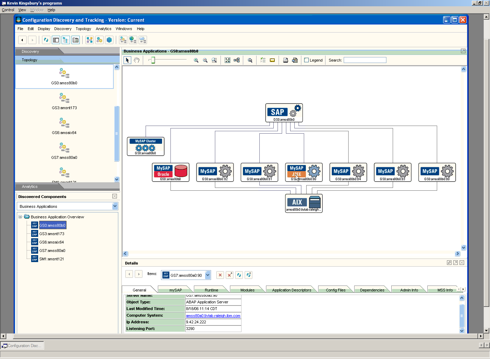Screen dimensions: 490x359
Task: Toggle the side panel layout icon
Action: pos(56,40)
